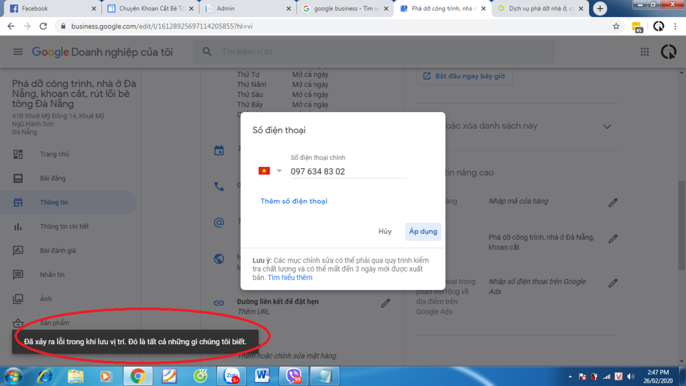Screen dimensions: 686x386
Task: Open the file explorer taskbar icon
Action: pos(76,376)
